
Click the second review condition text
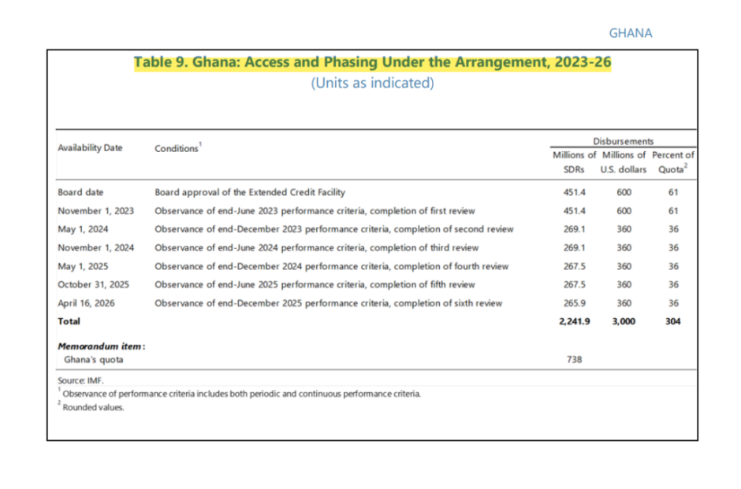coord(333,229)
